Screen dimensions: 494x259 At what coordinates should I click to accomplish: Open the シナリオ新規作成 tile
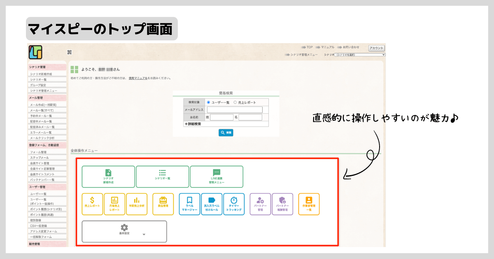point(108,176)
